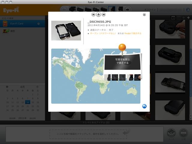
Task: Select date 14 in calendar
Action: coord(28,102)
